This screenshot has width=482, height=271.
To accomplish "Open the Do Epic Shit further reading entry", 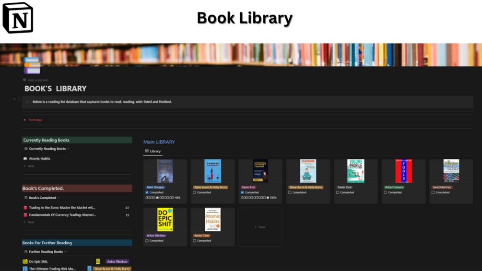I will click(x=38, y=261).
